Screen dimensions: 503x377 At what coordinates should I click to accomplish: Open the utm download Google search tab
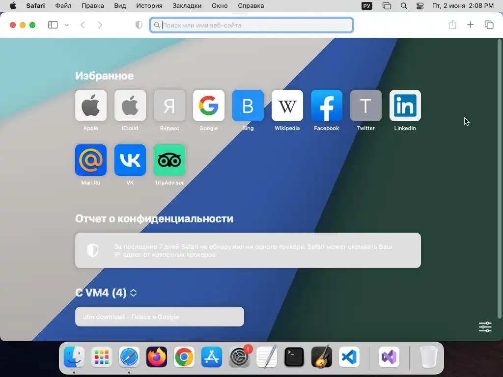coord(160,317)
